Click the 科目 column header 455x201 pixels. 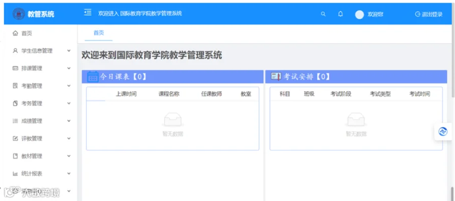click(285, 94)
